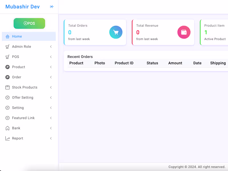Click the Mubashir Dev brand link
The height and width of the screenshot is (171, 228).
22,6
